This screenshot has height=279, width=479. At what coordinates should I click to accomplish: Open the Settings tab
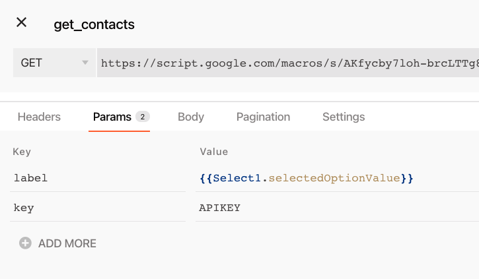[x=344, y=117]
